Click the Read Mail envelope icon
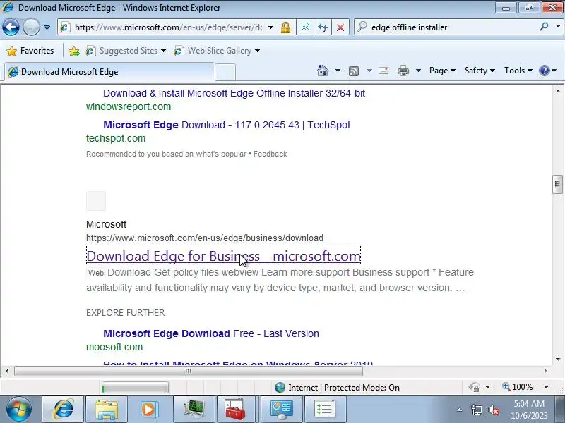This screenshot has width=565, height=423. 383,70
